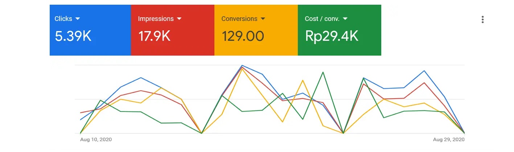
Task: Expand the Clicks metric dropdown arrow
Action: (78, 19)
